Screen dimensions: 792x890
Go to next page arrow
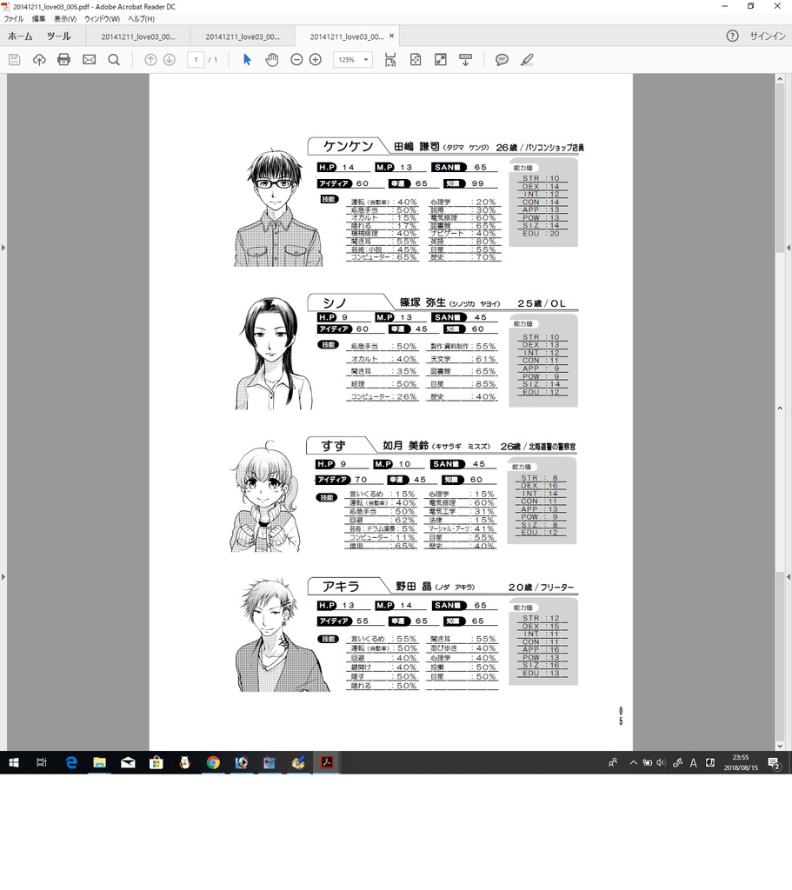[170, 60]
